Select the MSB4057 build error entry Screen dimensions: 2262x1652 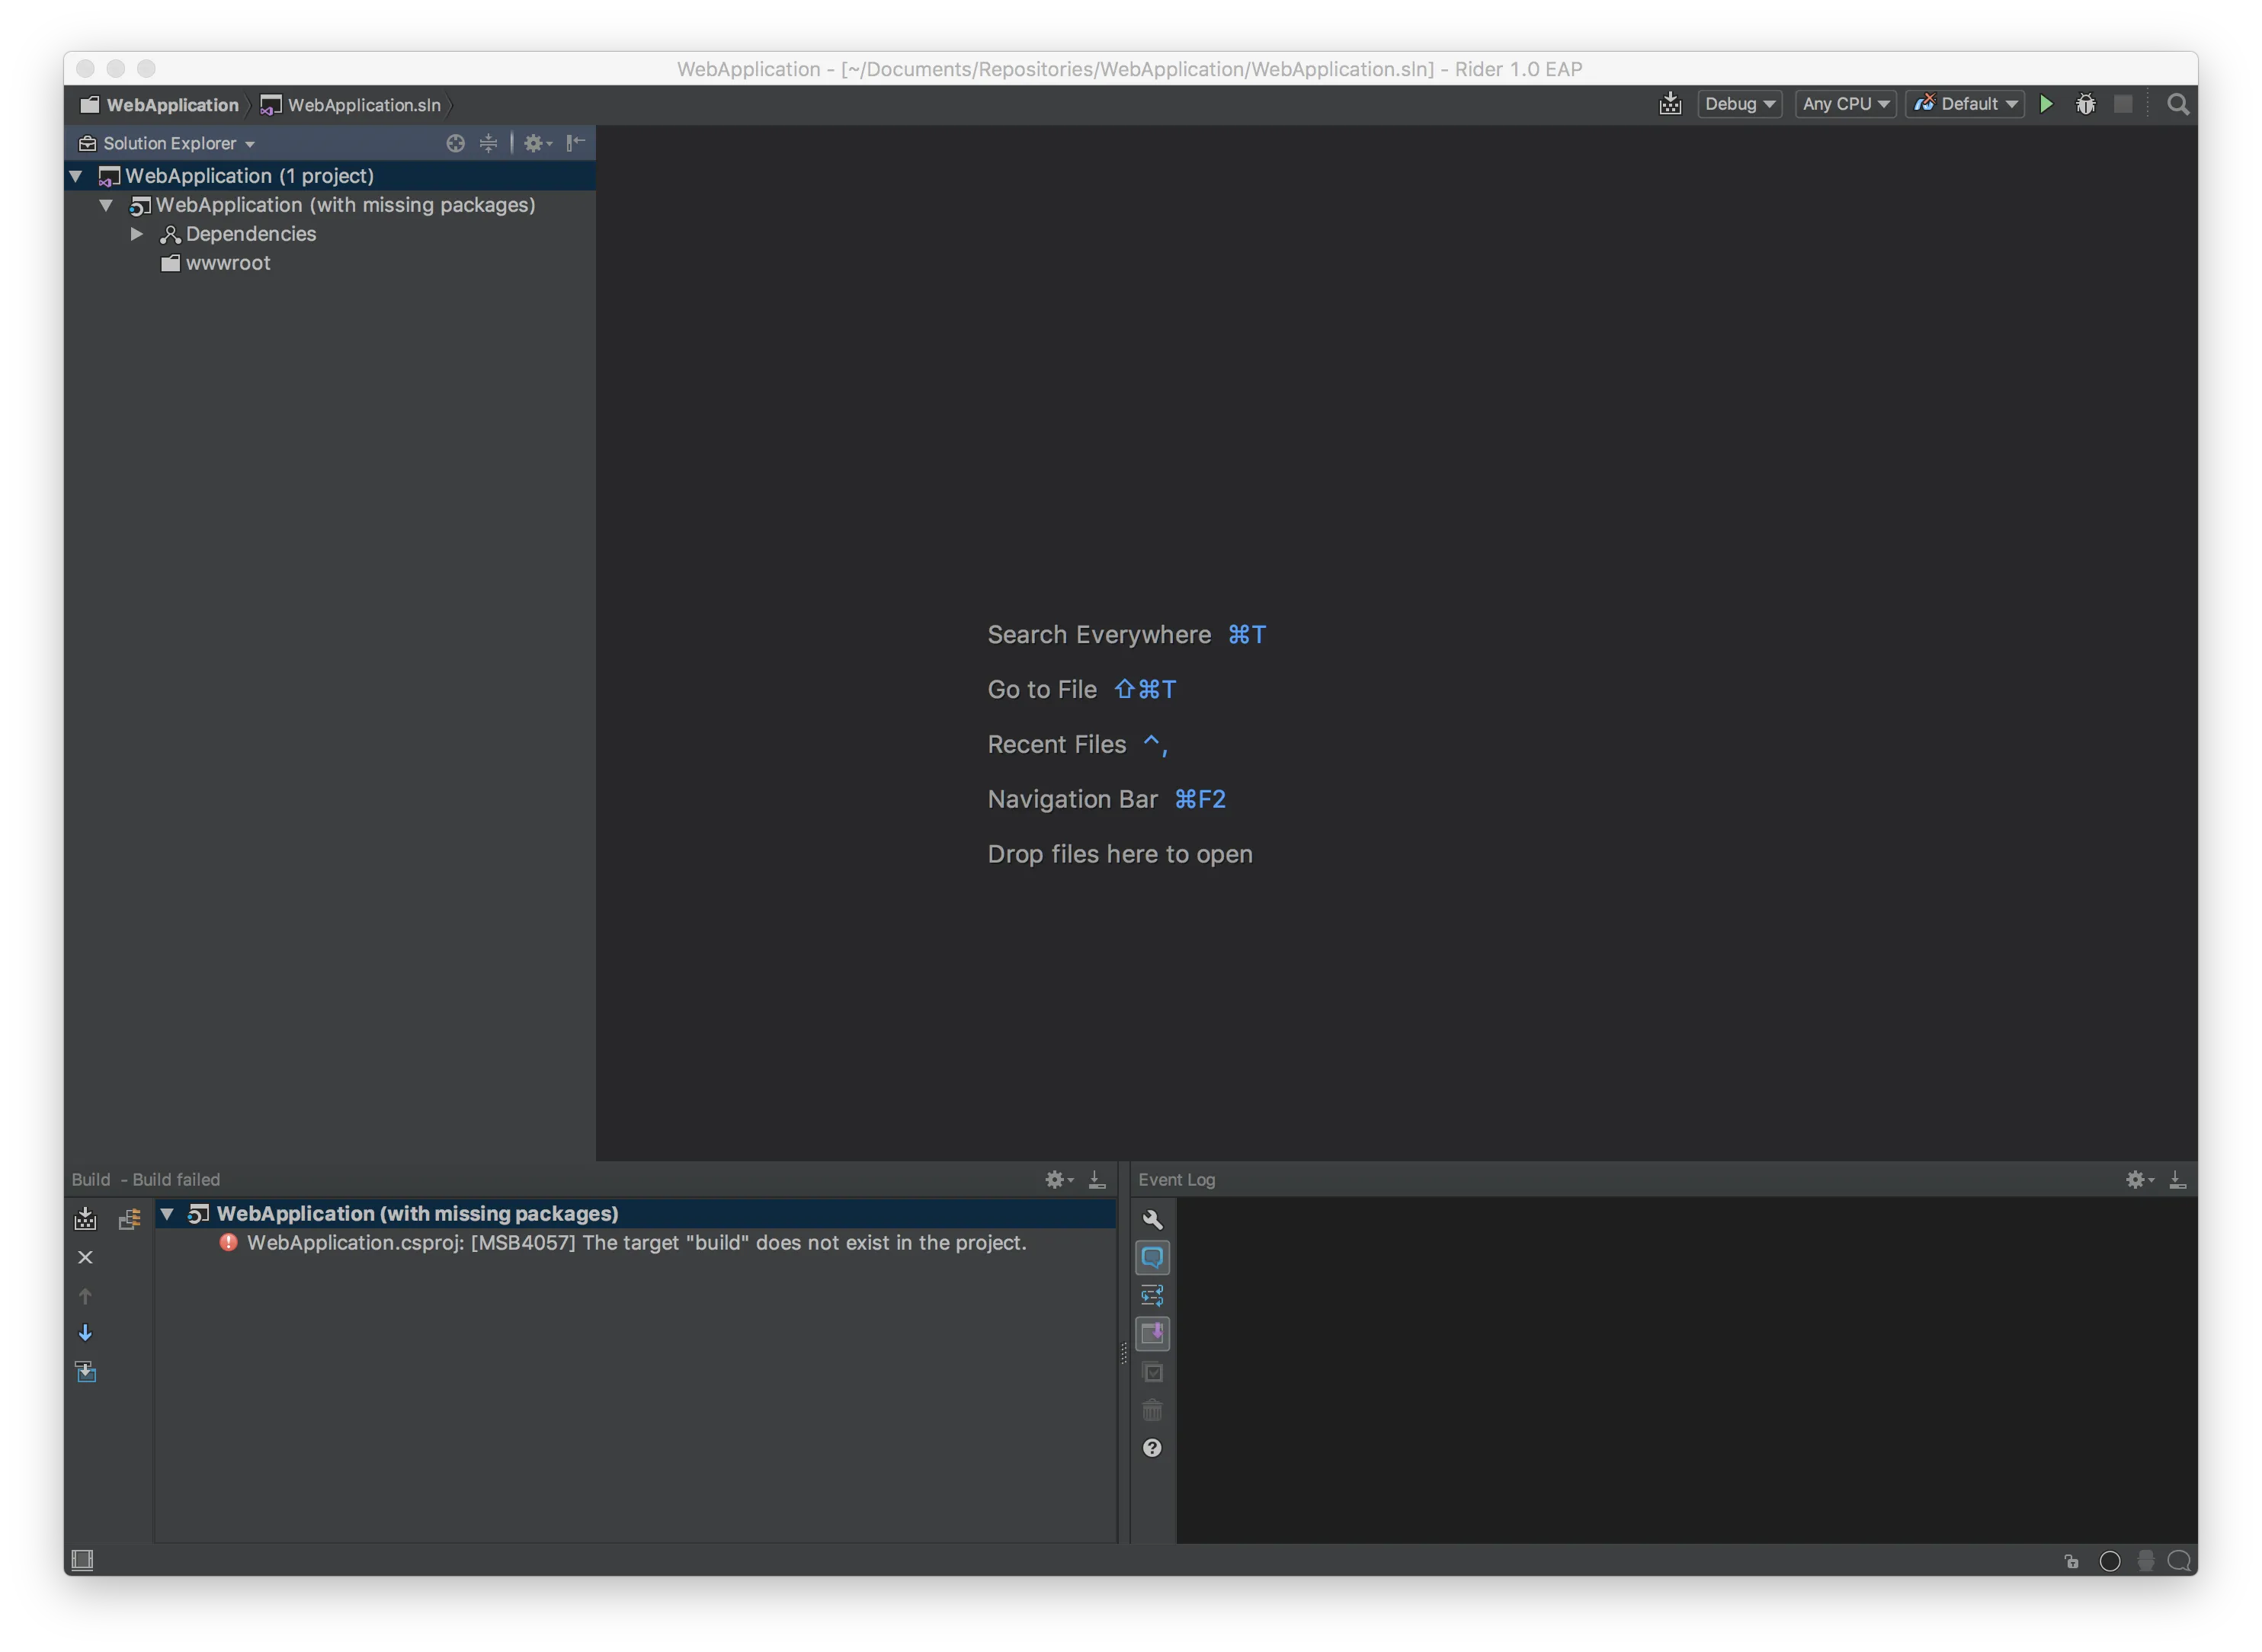[636, 1242]
